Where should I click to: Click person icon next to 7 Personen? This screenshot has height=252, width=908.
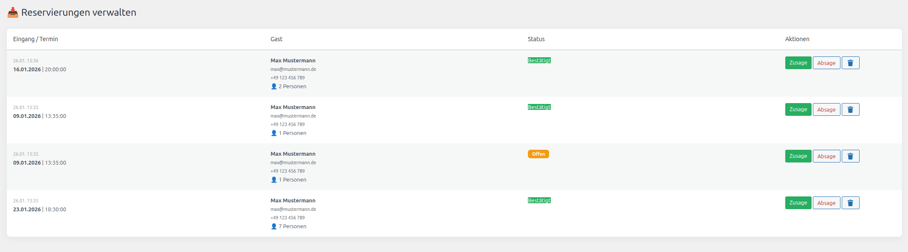pyautogui.click(x=274, y=227)
